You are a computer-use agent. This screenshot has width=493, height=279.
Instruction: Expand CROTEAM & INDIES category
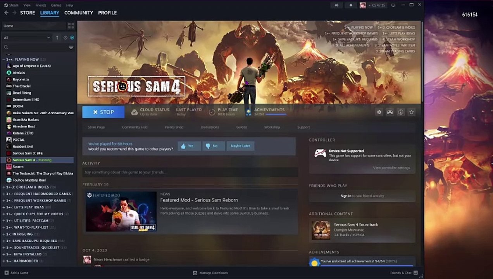[4, 187]
